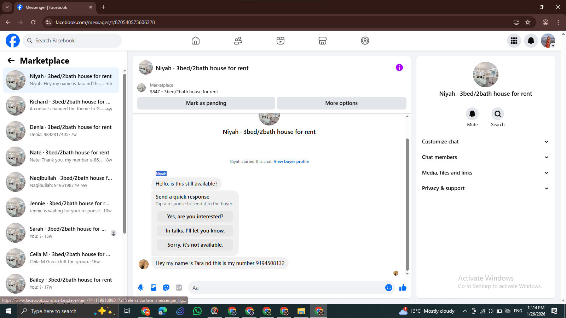566x318 pixels.
Task: Open the Groups icon in top navigation
Action: pos(365,41)
